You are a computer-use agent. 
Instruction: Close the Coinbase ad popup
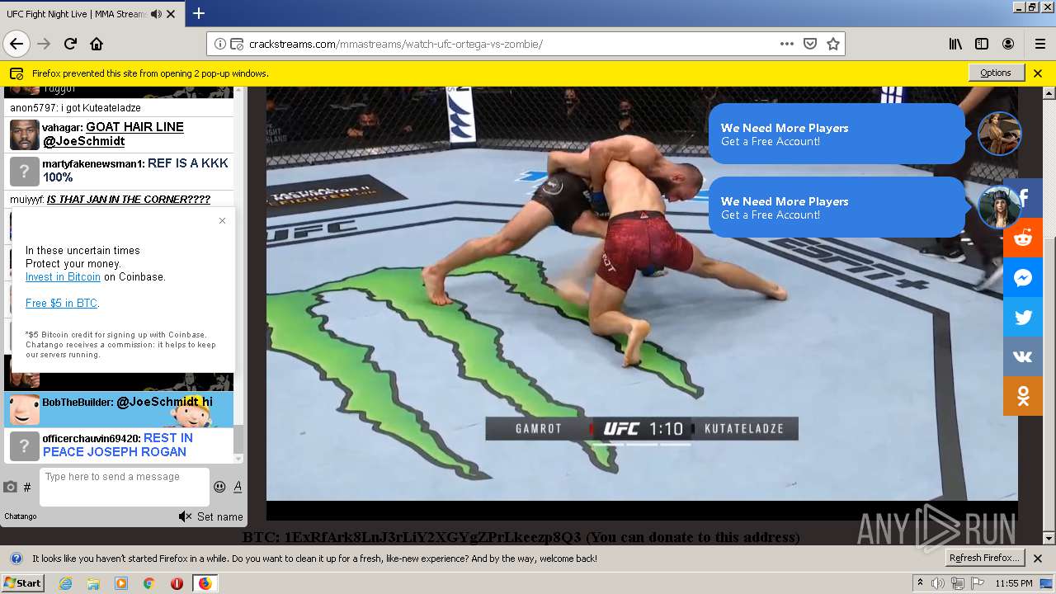point(222,220)
